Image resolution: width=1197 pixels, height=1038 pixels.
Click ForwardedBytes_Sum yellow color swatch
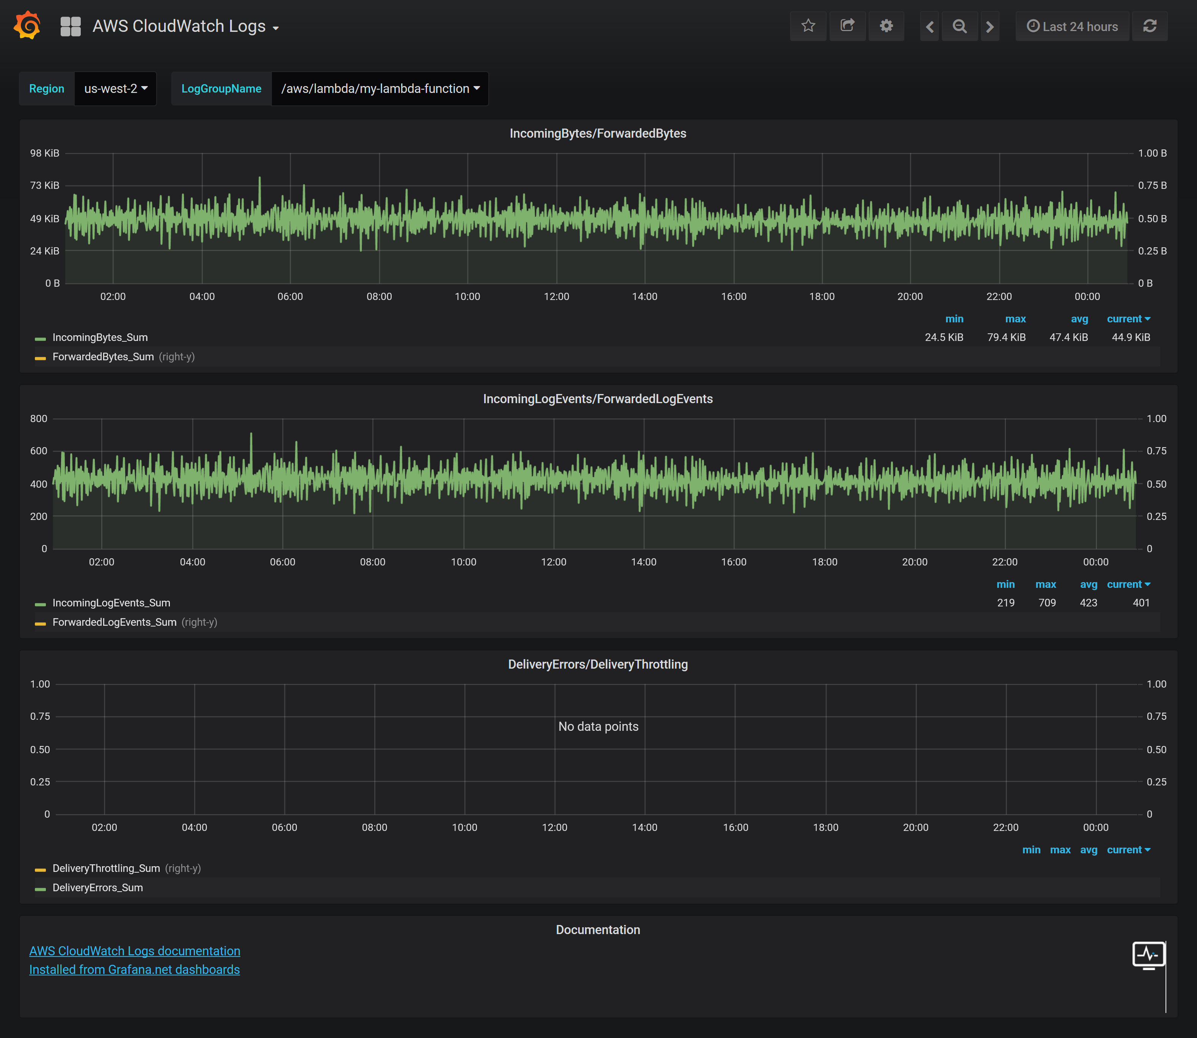point(40,358)
